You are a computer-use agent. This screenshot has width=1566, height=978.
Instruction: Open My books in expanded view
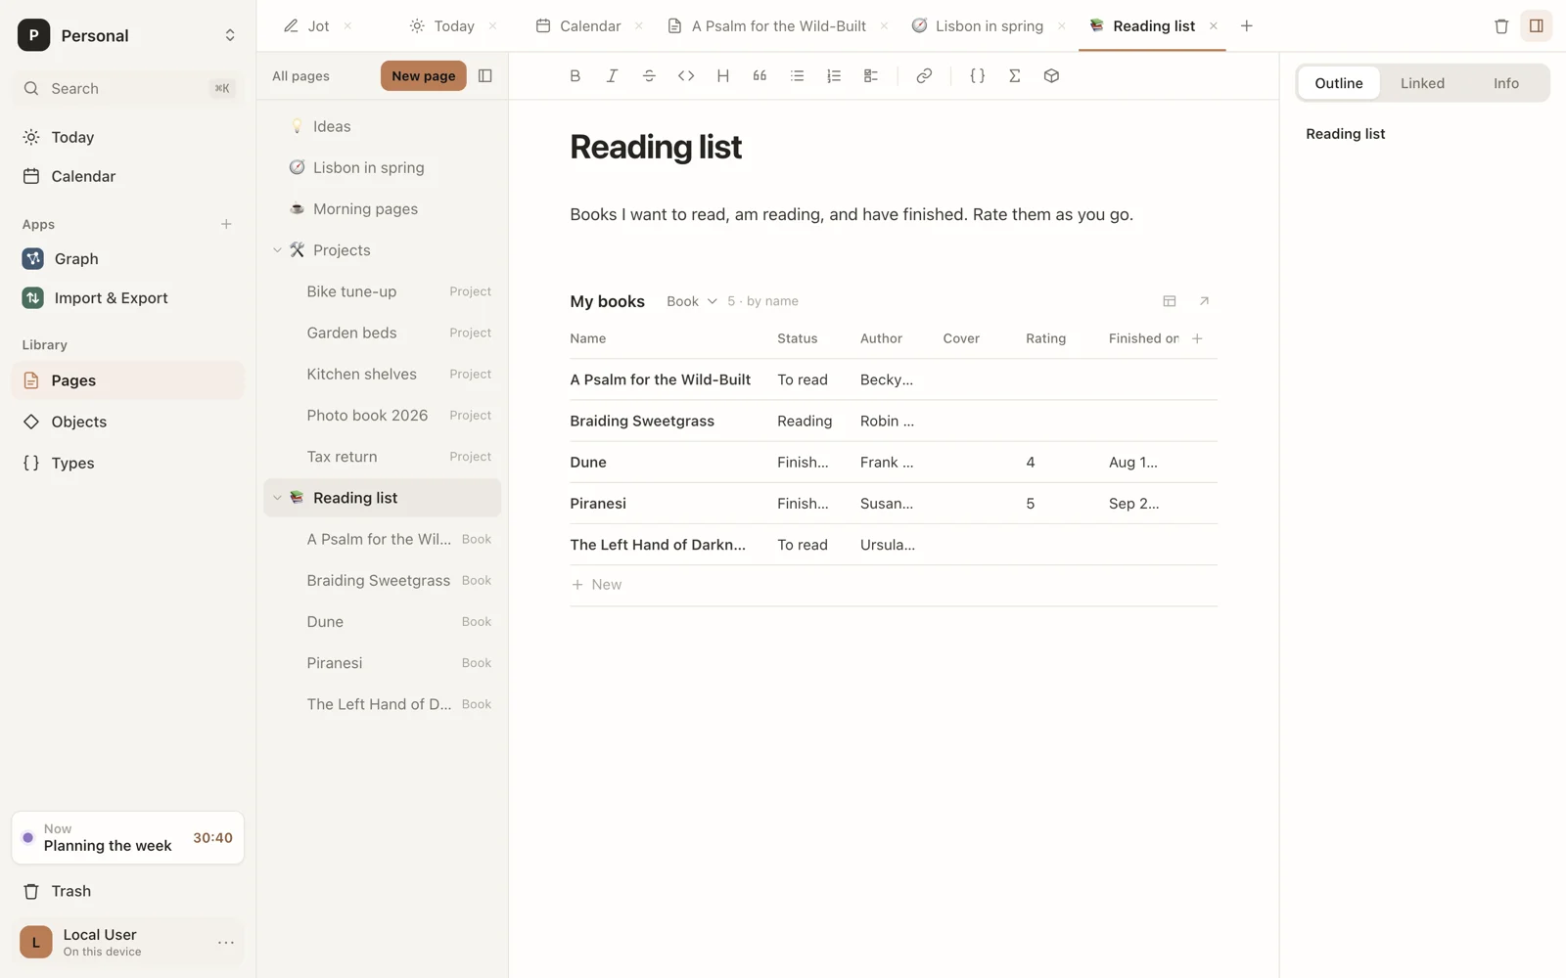1204,301
